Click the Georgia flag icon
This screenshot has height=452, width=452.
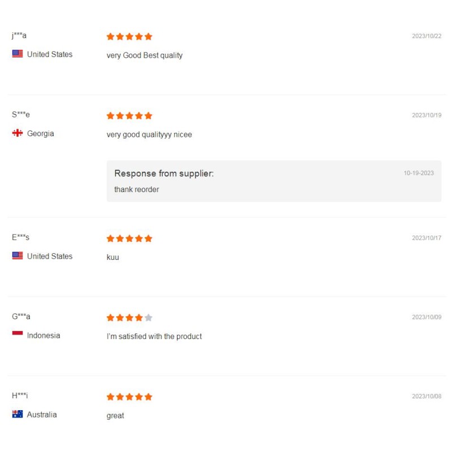(x=18, y=133)
